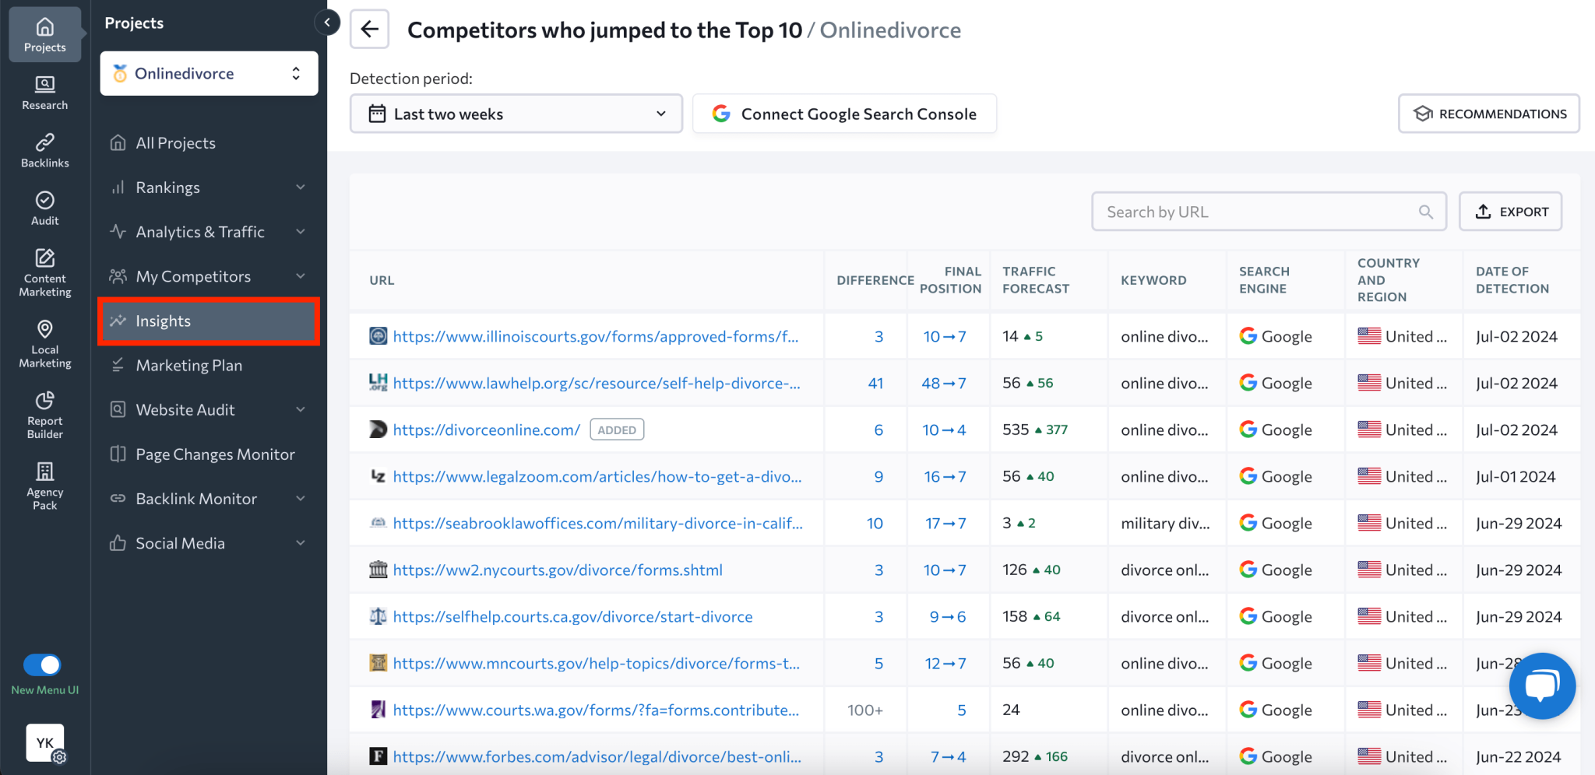Click the back arrow next to the page title

coord(369,29)
